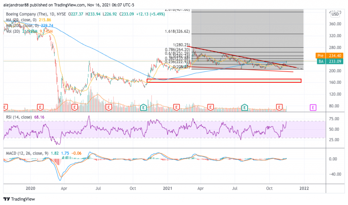This screenshot has width=348, height=205.
Task: Click the TradingView logo at the bottom
Action: (19, 199)
